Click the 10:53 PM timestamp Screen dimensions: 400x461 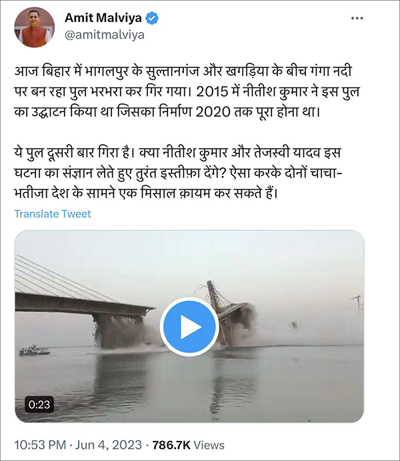point(40,445)
